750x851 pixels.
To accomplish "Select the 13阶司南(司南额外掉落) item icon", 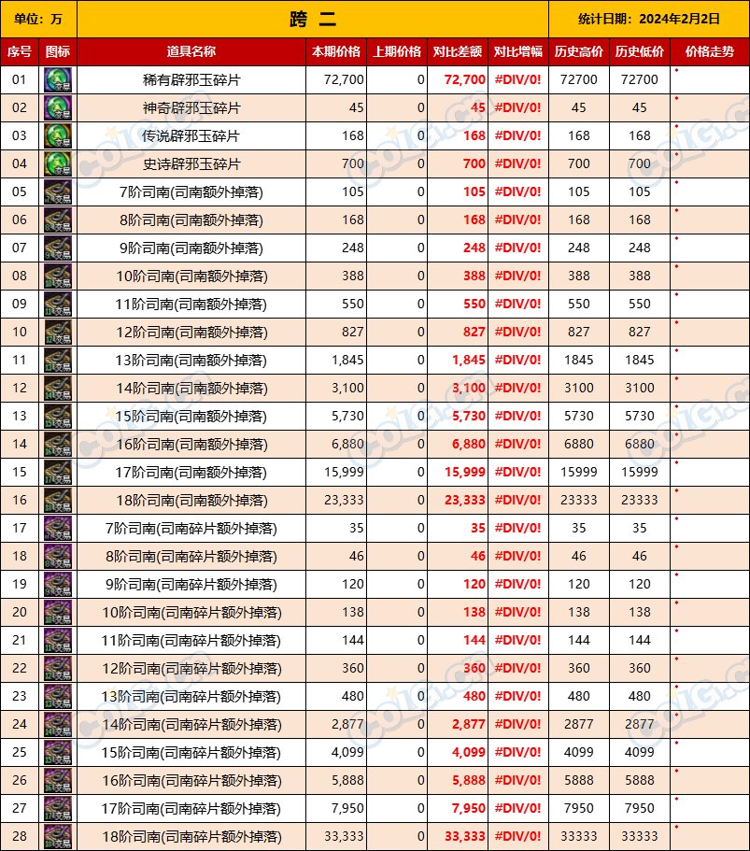I will pyautogui.click(x=58, y=361).
